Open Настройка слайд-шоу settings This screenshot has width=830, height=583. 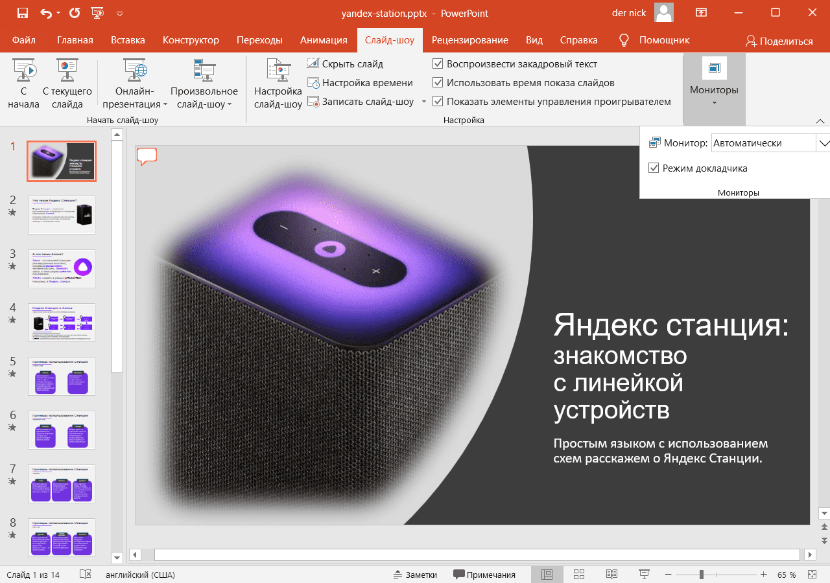(x=278, y=85)
